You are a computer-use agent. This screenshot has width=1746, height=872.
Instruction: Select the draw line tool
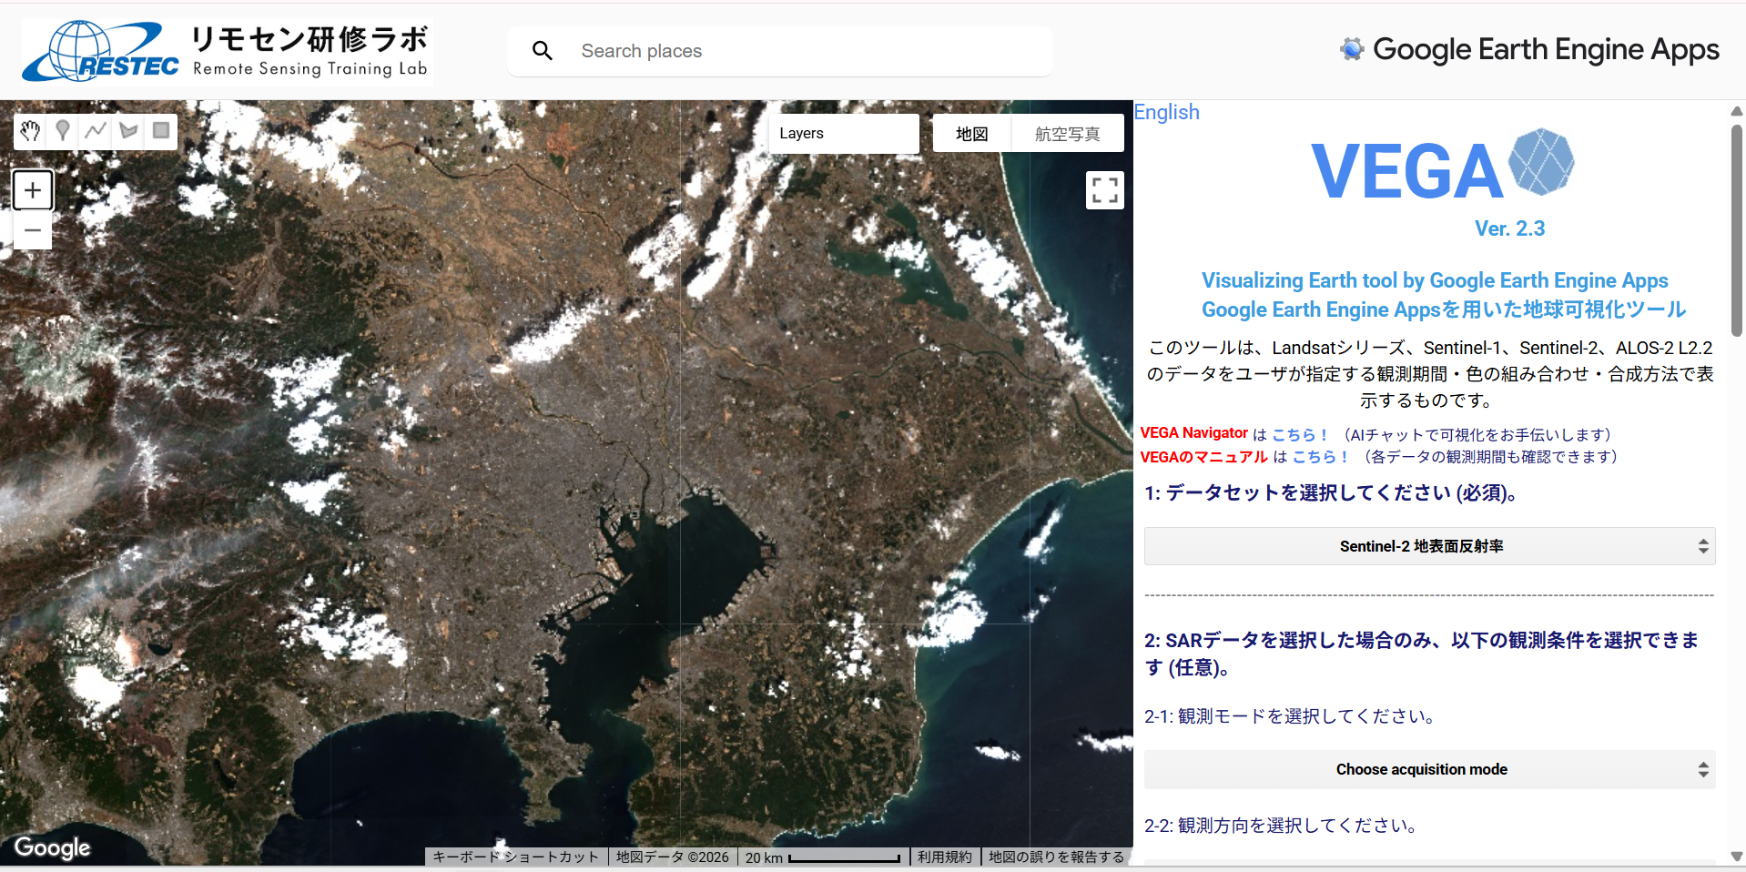[96, 131]
